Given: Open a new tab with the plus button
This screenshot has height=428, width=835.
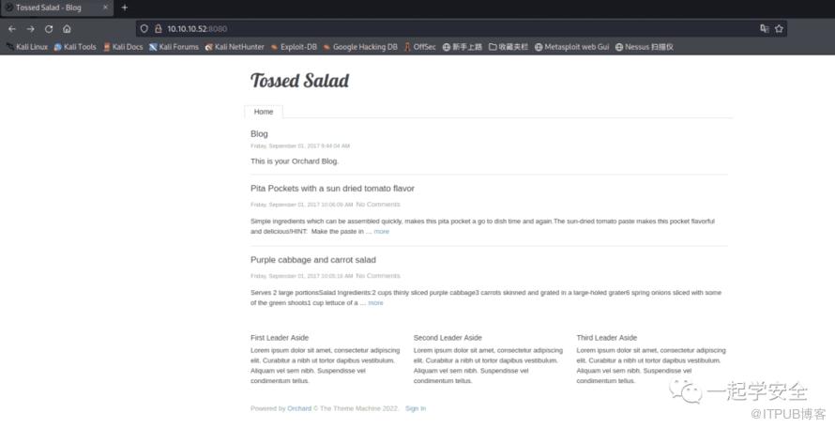Looking at the screenshot, I should (124, 8).
